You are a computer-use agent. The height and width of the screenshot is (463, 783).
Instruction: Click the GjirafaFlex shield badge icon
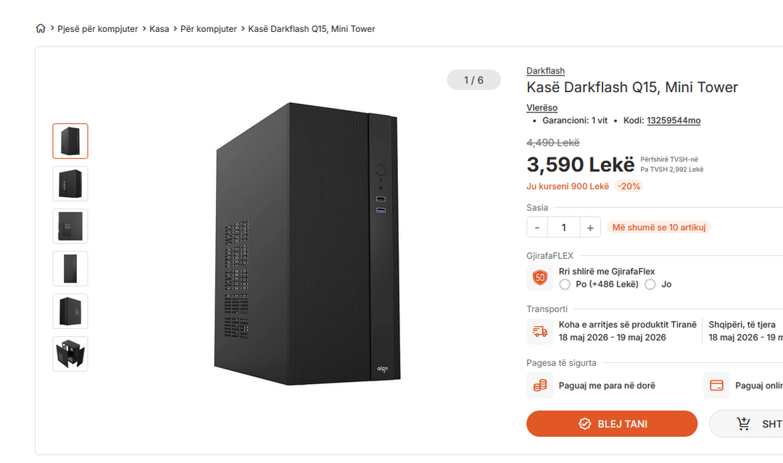click(x=539, y=278)
